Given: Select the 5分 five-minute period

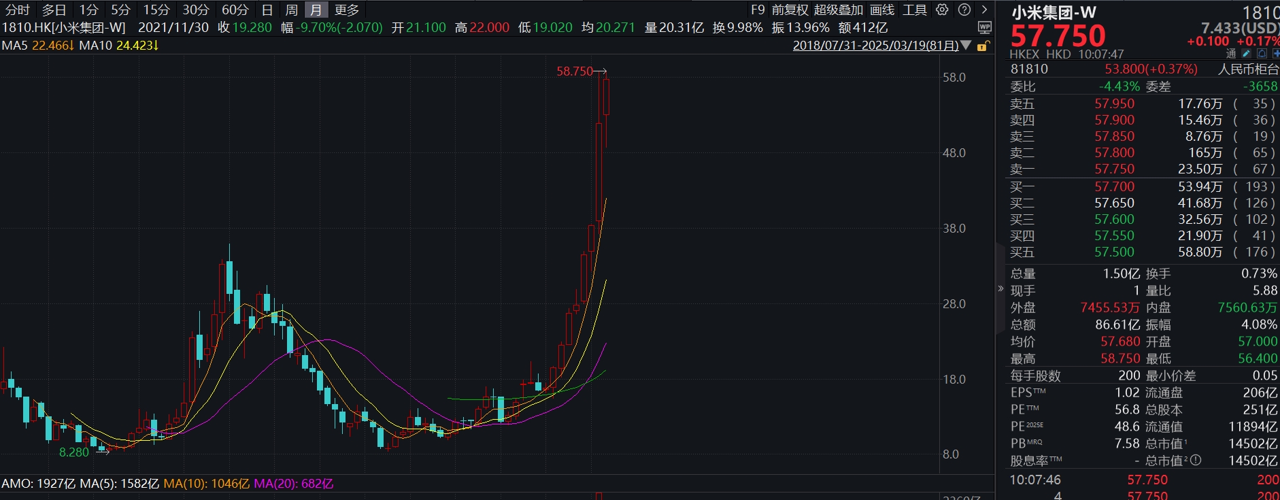Looking at the screenshot, I should click(121, 10).
